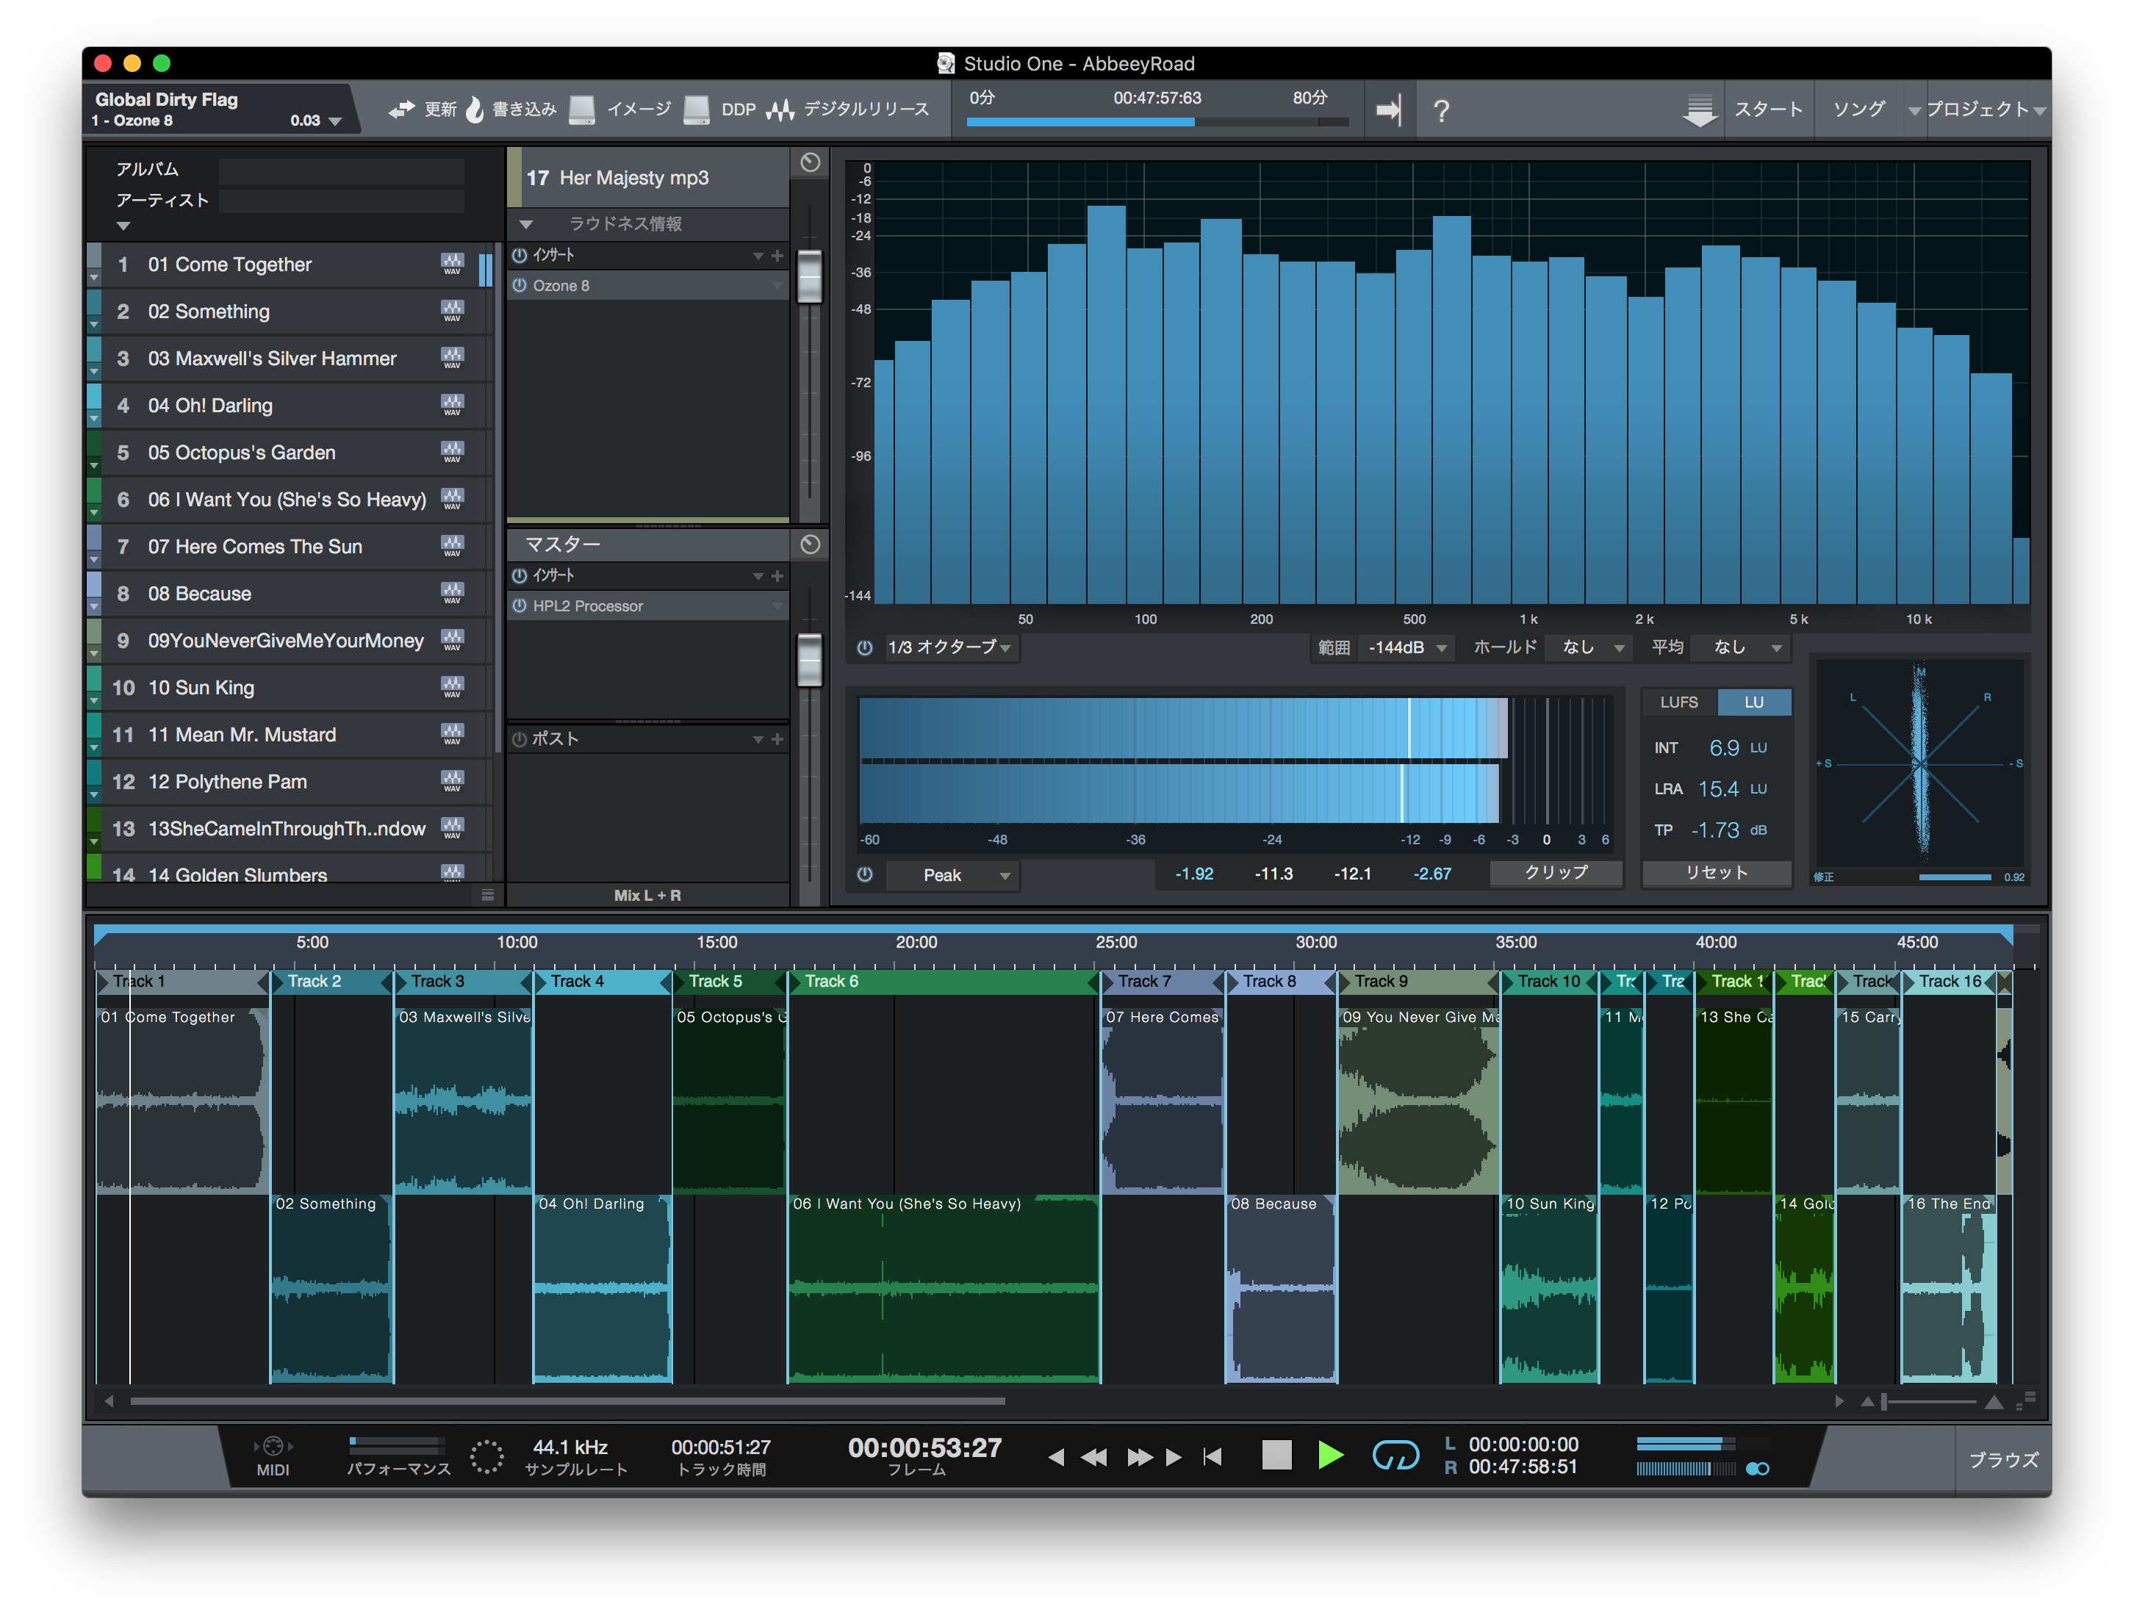The image size is (2134, 1615).
Task: Add a post insert plus icon
Action: (x=777, y=739)
